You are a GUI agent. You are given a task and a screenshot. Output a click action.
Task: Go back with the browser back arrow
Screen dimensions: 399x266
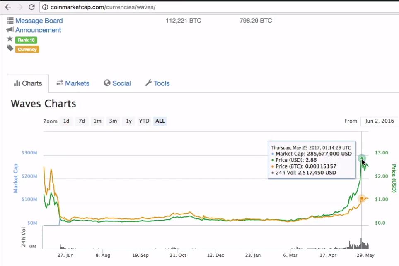[8, 7]
